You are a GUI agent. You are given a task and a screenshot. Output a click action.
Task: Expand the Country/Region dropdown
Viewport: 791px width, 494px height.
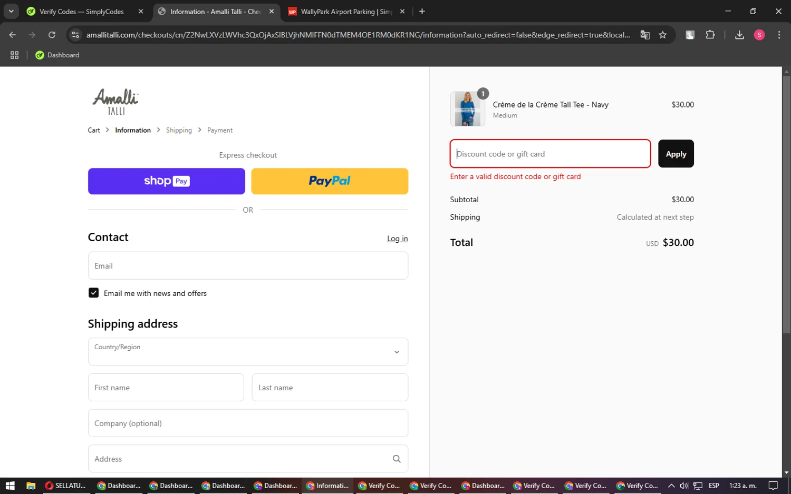coord(248,351)
